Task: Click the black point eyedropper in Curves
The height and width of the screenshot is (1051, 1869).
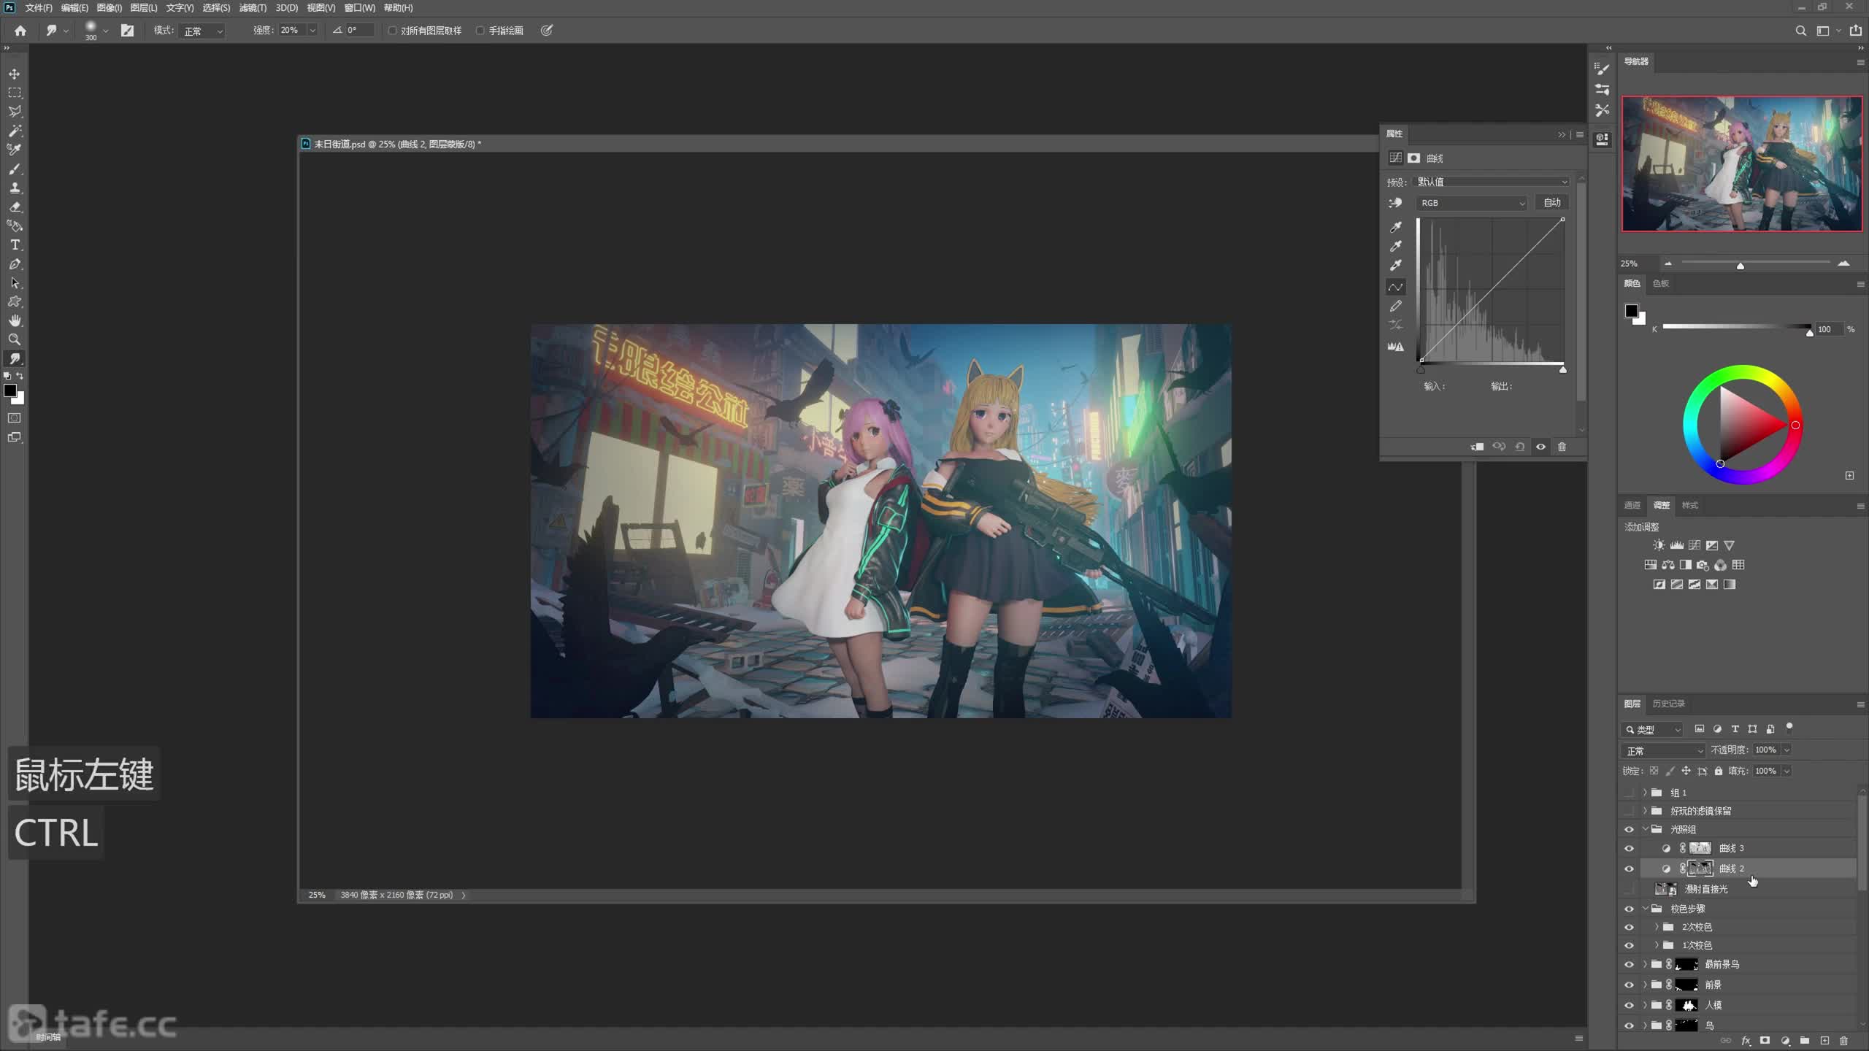Action: (1395, 227)
